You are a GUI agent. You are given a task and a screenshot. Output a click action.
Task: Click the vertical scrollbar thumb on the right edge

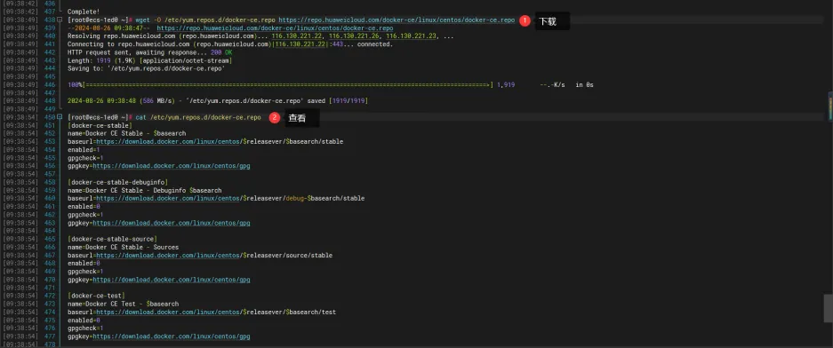click(x=828, y=308)
